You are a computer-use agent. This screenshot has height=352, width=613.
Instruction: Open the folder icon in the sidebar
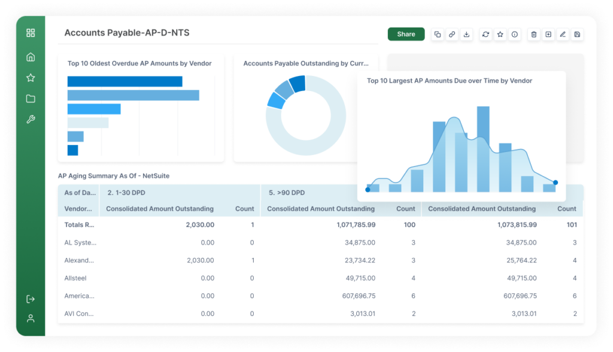[x=31, y=98]
